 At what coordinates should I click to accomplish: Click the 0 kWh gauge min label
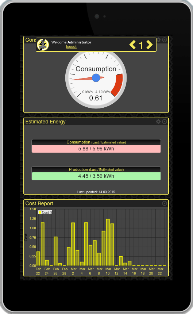click(x=88, y=92)
